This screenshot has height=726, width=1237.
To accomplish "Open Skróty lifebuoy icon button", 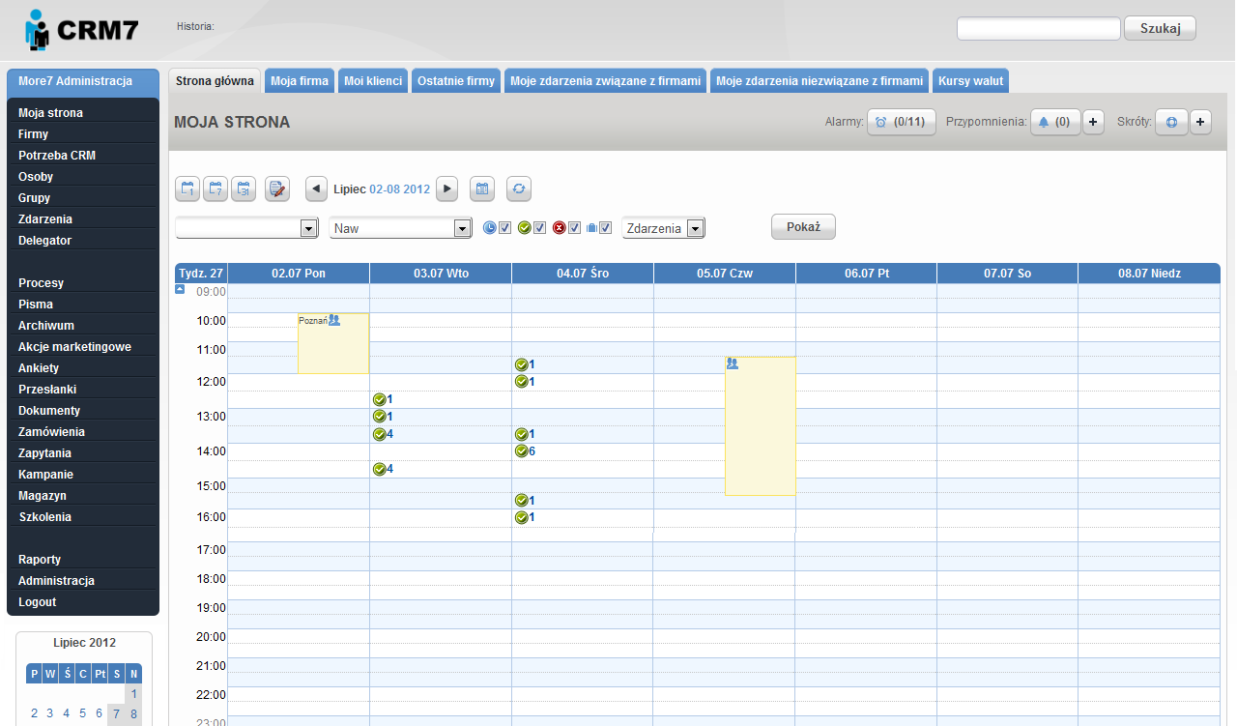I will point(1171,123).
